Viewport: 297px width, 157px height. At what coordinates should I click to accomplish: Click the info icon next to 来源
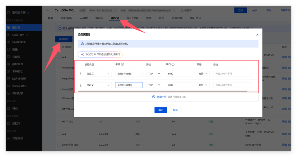click(122, 64)
